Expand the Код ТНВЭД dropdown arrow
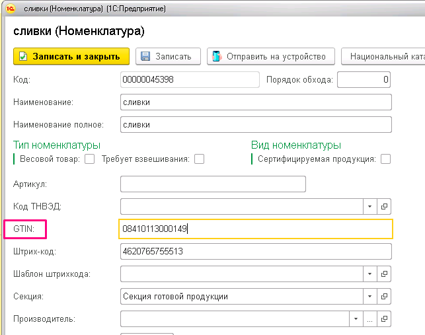The image size is (425, 335). tap(369, 207)
